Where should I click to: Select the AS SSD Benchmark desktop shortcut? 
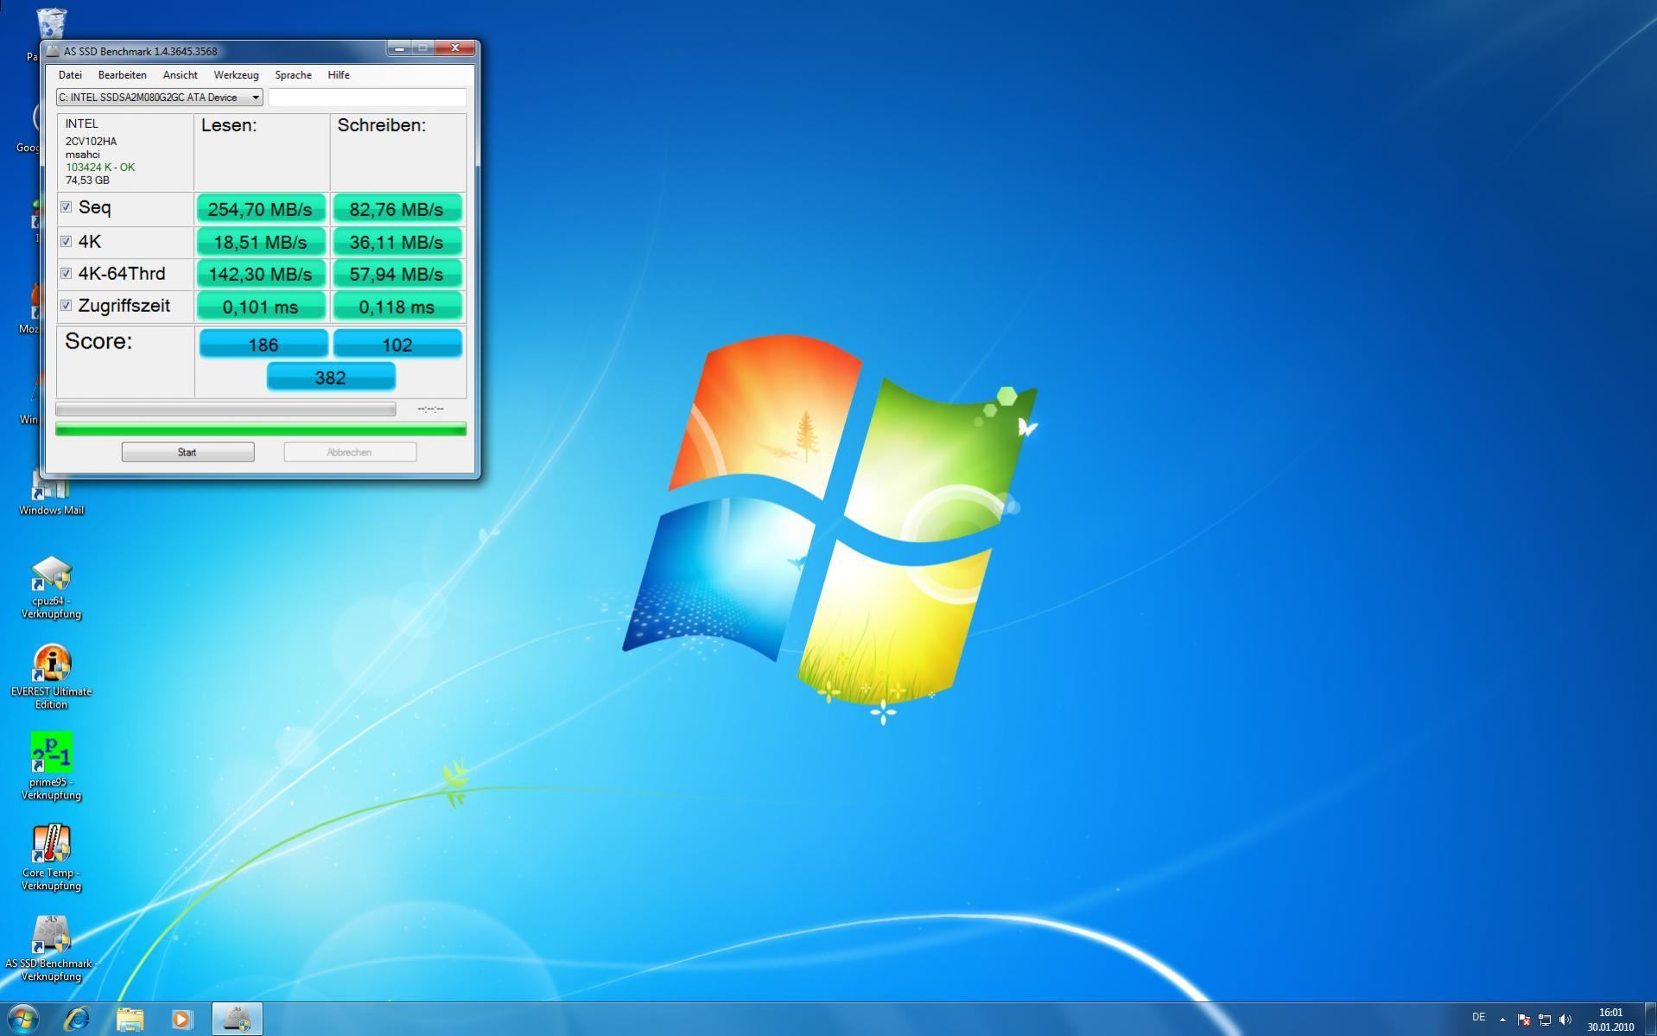tap(51, 949)
